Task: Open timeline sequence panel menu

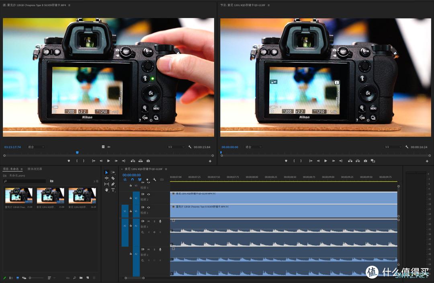Action: pos(166,169)
